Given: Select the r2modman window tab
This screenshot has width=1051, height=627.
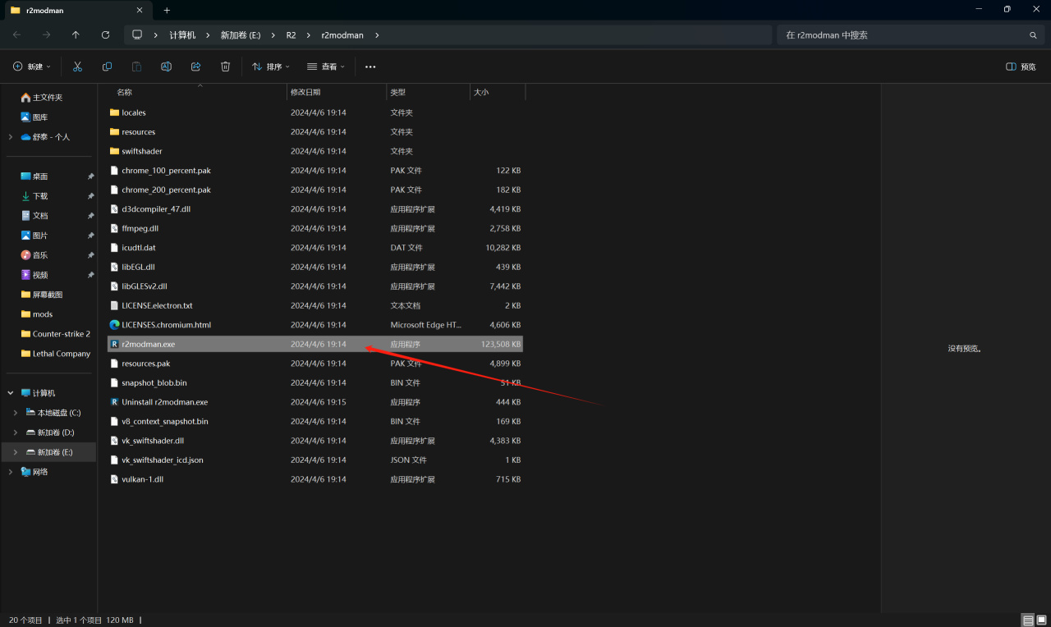Looking at the screenshot, I should click(x=77, y=11).
